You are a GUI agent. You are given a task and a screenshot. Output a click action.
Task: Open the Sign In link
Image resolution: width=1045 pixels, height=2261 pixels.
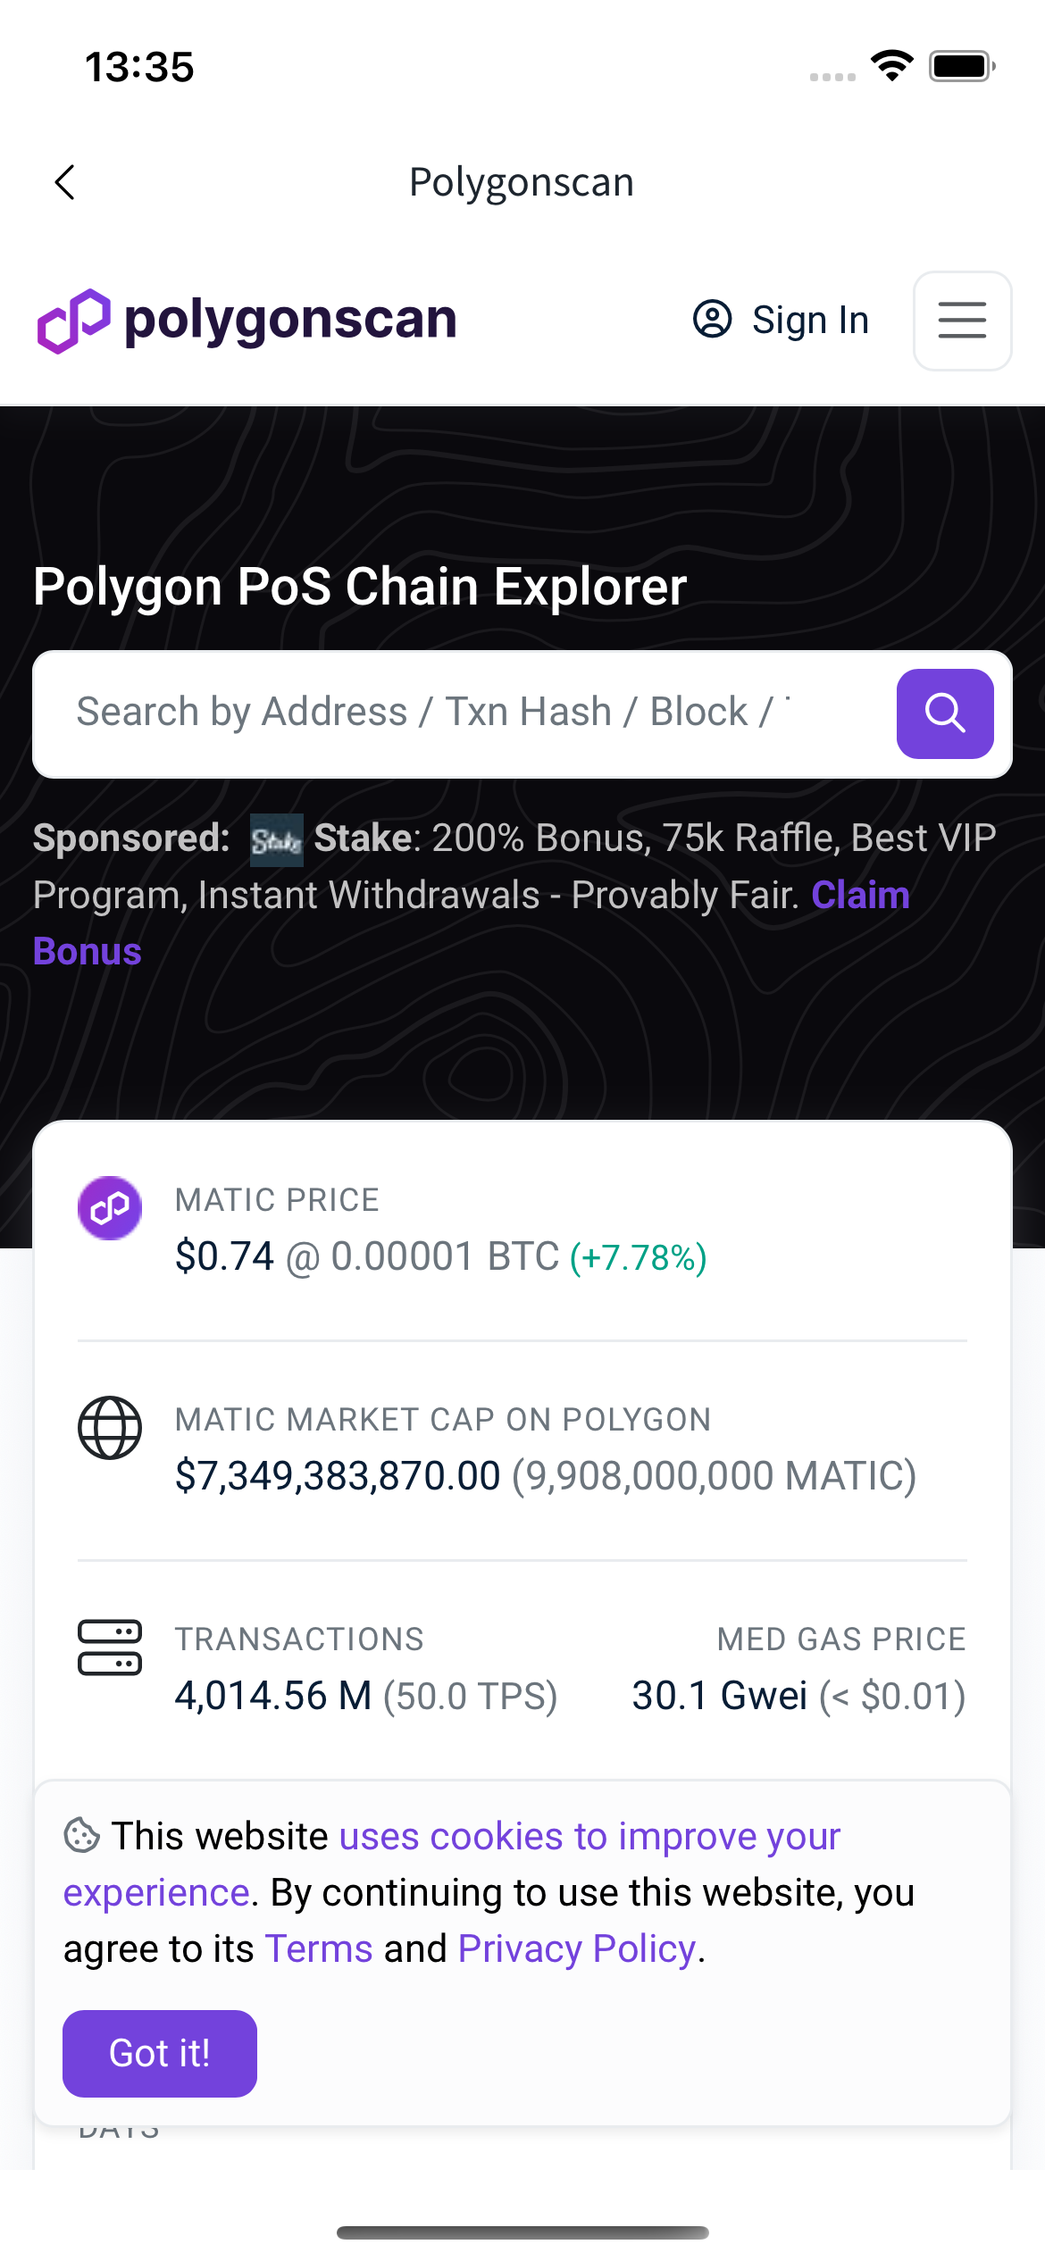pyautogui.click(x=809, y=320)
